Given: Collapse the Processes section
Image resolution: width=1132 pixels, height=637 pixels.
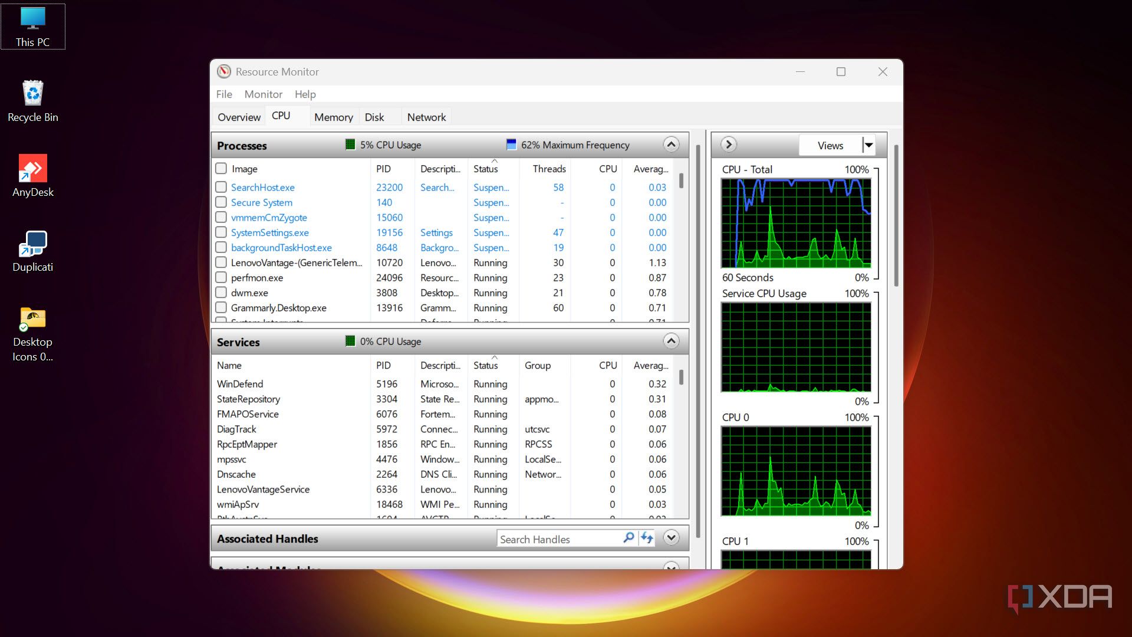Looking at the screenshot, I should point(671,145).
